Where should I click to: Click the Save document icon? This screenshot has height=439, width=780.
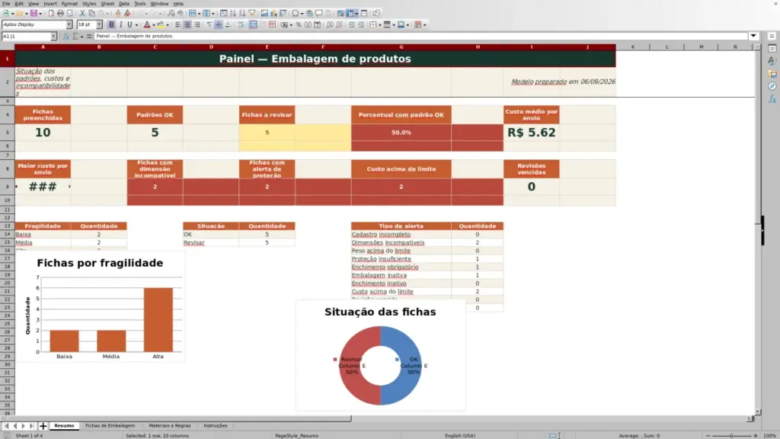point(34,14)
